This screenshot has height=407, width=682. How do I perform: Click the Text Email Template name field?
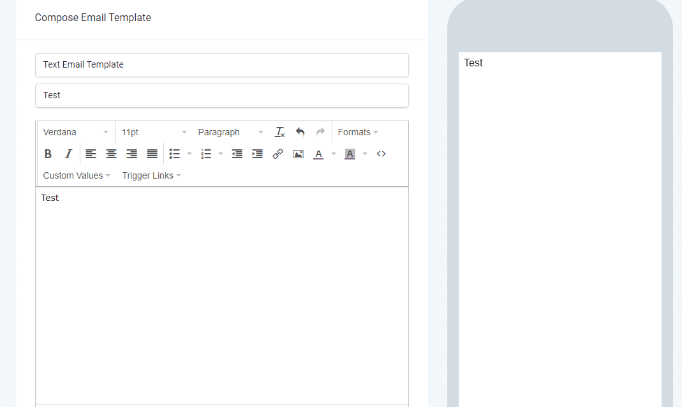point(222,65)
